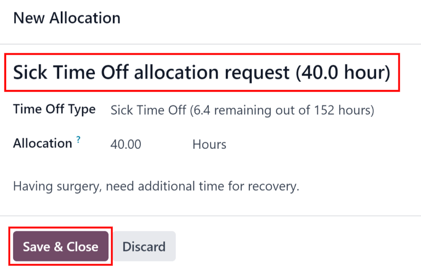Discard the new allocation
This screenshot has width=421, height=273.
pos(144,247)
